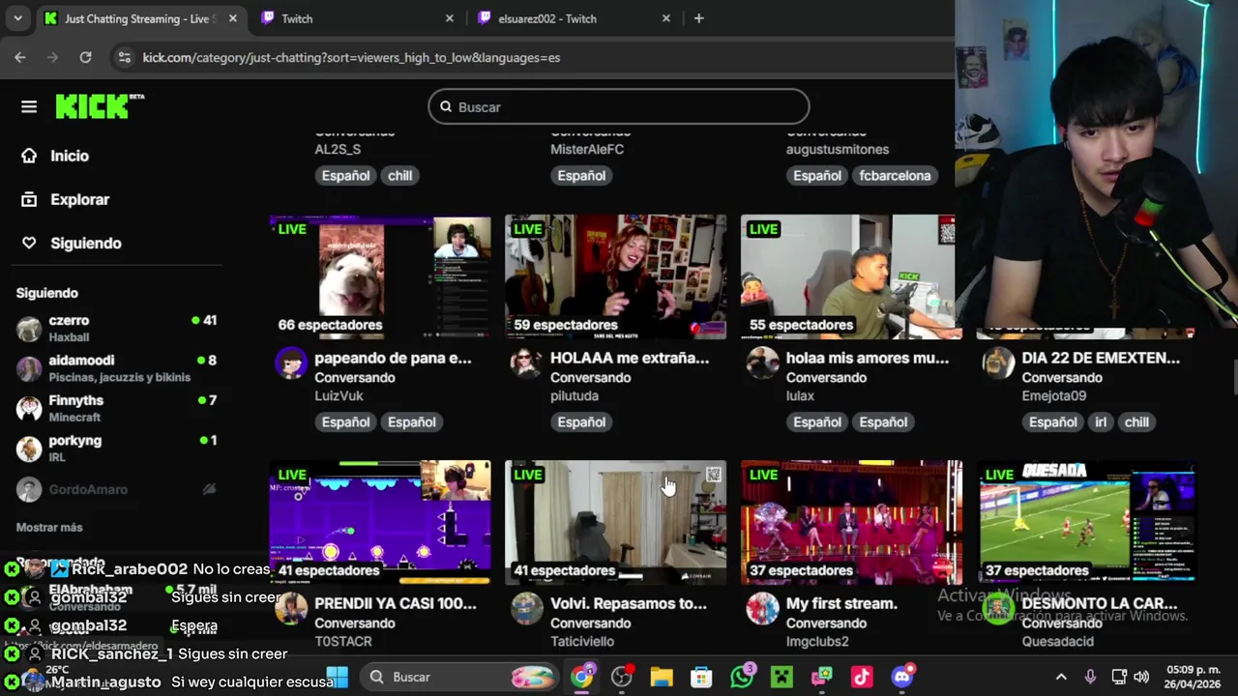The height and width of the screenshot is (696, 1238).
Task: Open the tab search dropdown arrow
Action: pyautogui.click(x=17, y=18)
